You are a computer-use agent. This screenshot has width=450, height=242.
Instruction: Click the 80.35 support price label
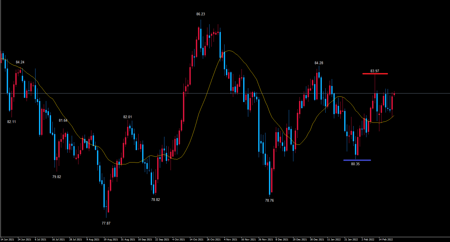point(355,164)
